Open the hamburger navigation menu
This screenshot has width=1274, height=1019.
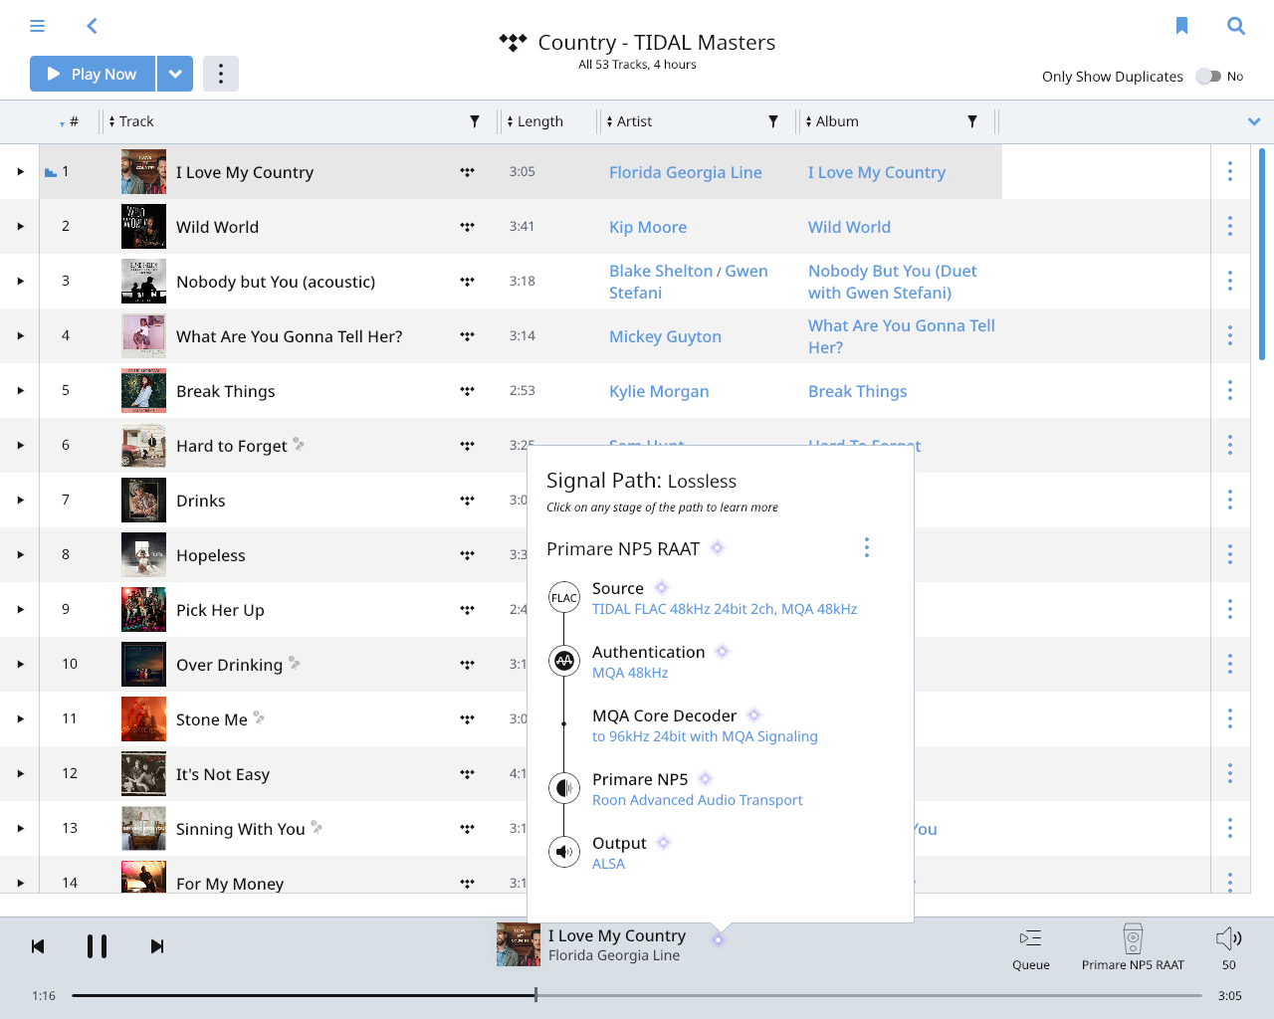37,26
